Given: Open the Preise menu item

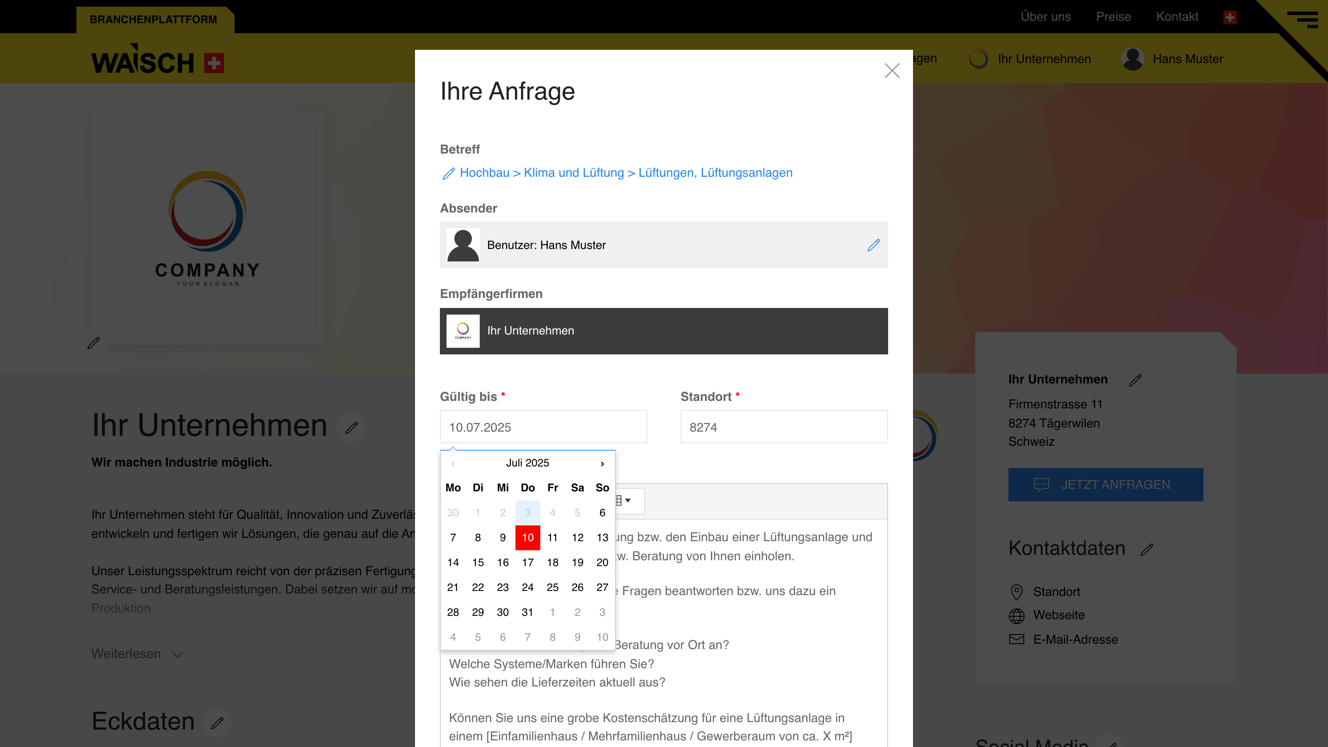Looking at the screenshot, I should coord(1113,17).
